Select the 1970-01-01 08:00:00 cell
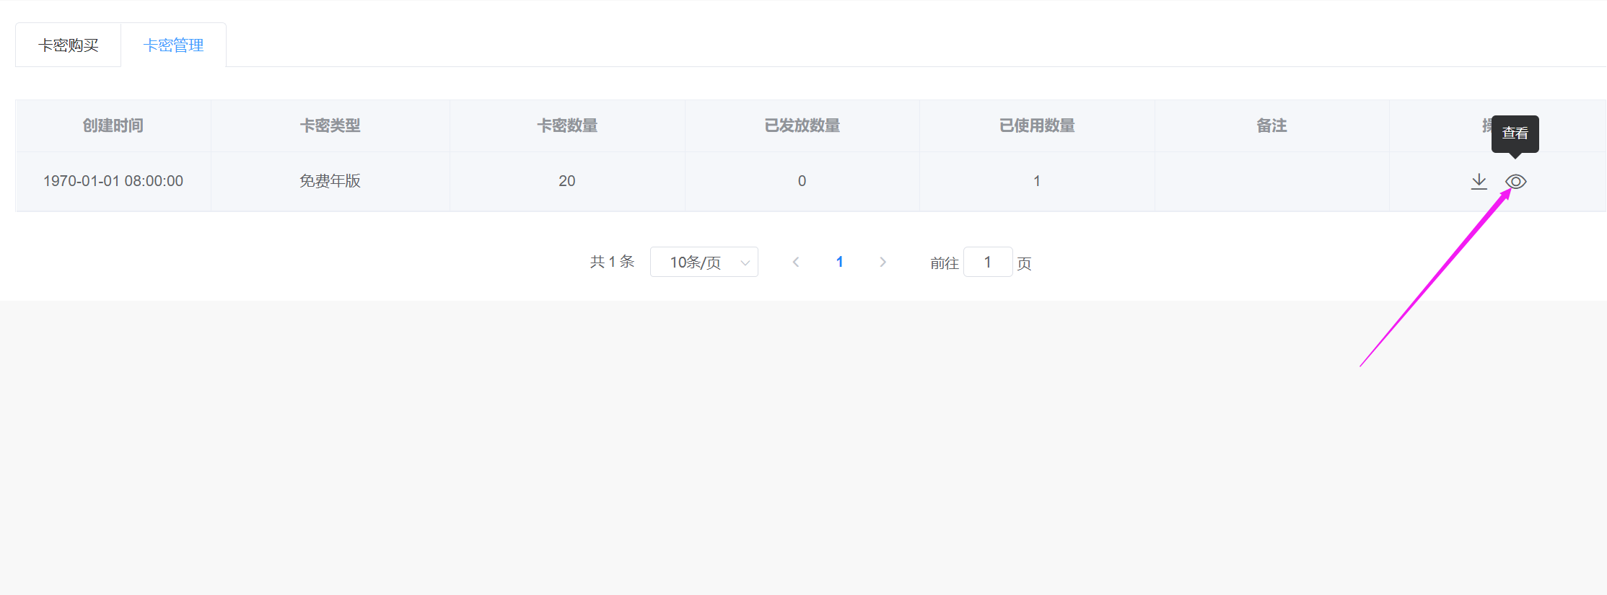Image resolution: width=1607 pixels, height=595 pixels. click(x=113, y=181)
